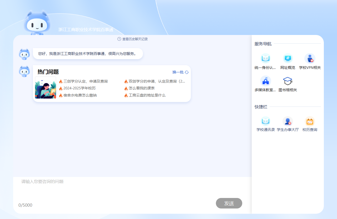The image size is (337, 219).
Task: Click the illustration thumbnail in 热门问题 card
Action: (x=46, y=88)
